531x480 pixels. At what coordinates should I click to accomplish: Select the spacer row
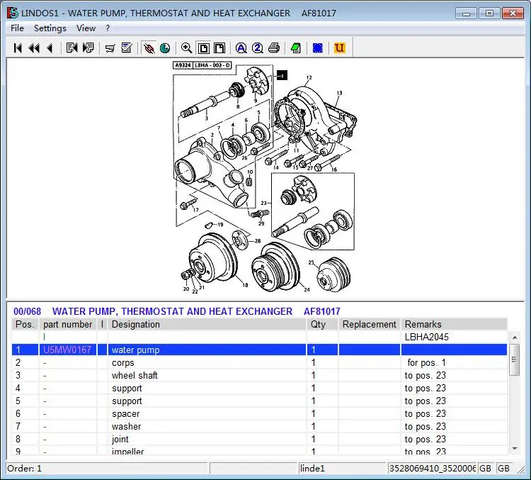click(259, 414)
